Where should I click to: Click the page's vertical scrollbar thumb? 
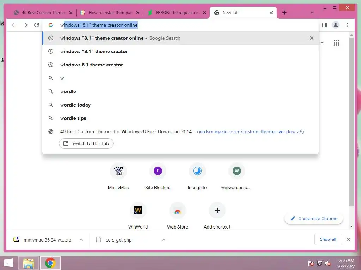(351, 122)
